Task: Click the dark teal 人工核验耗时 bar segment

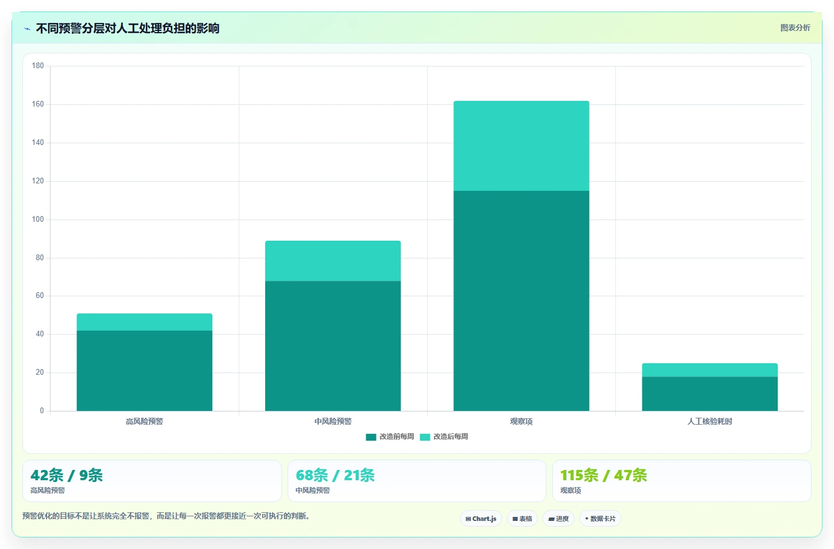Action: 709,394
